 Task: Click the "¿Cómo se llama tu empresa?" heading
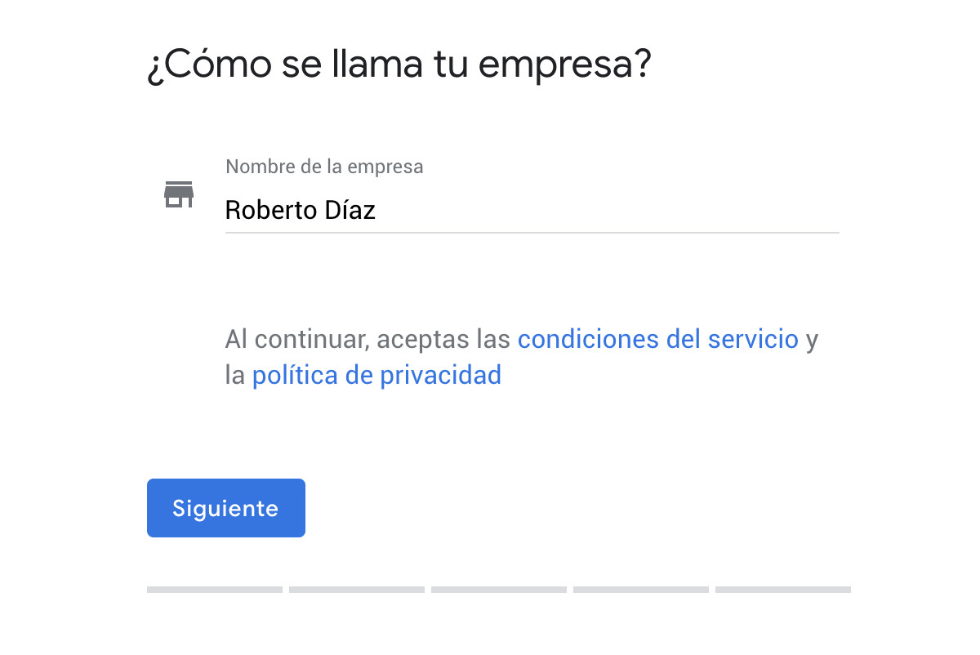399,65
